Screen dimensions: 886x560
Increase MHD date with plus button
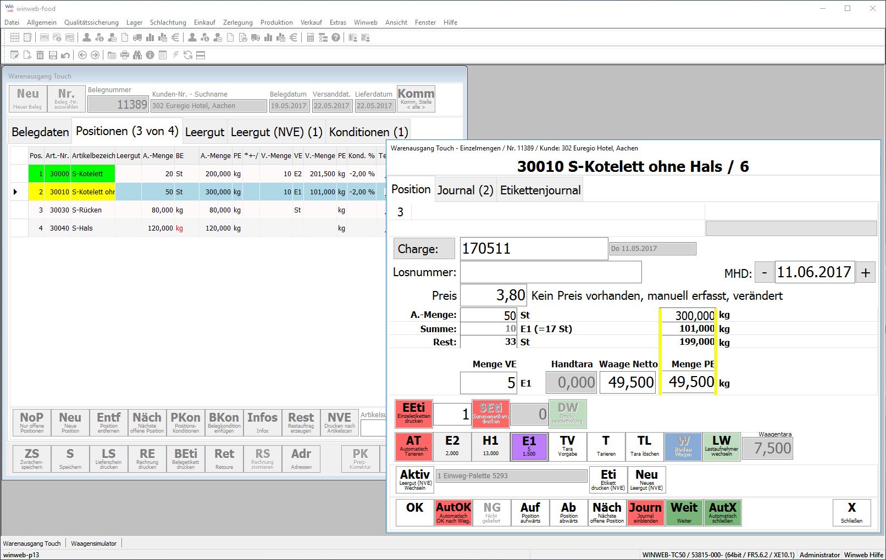866,272
